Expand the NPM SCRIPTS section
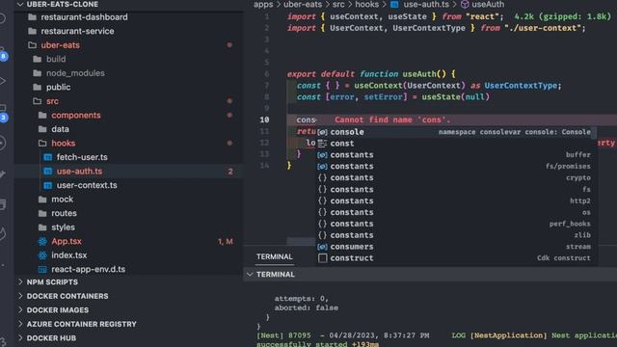Viewport: 617px width, 347px height. click(20, 282)
